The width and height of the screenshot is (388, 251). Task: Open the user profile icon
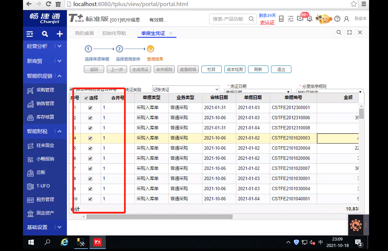point(346,19)
